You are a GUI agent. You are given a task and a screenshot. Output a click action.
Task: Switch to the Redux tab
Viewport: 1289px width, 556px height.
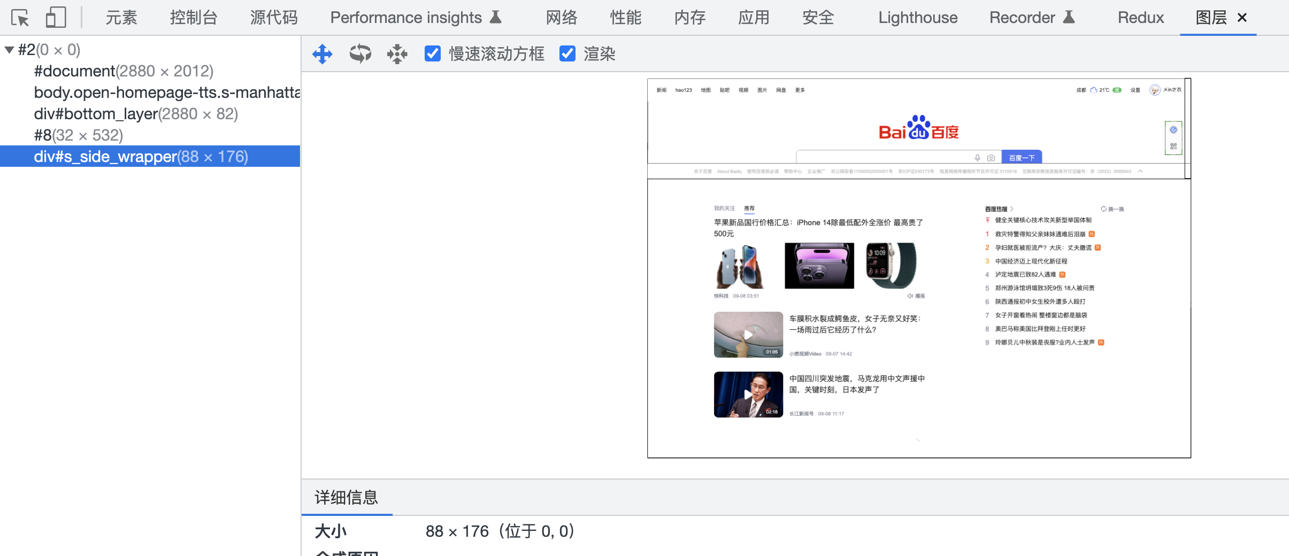(x=1140, y=18)
